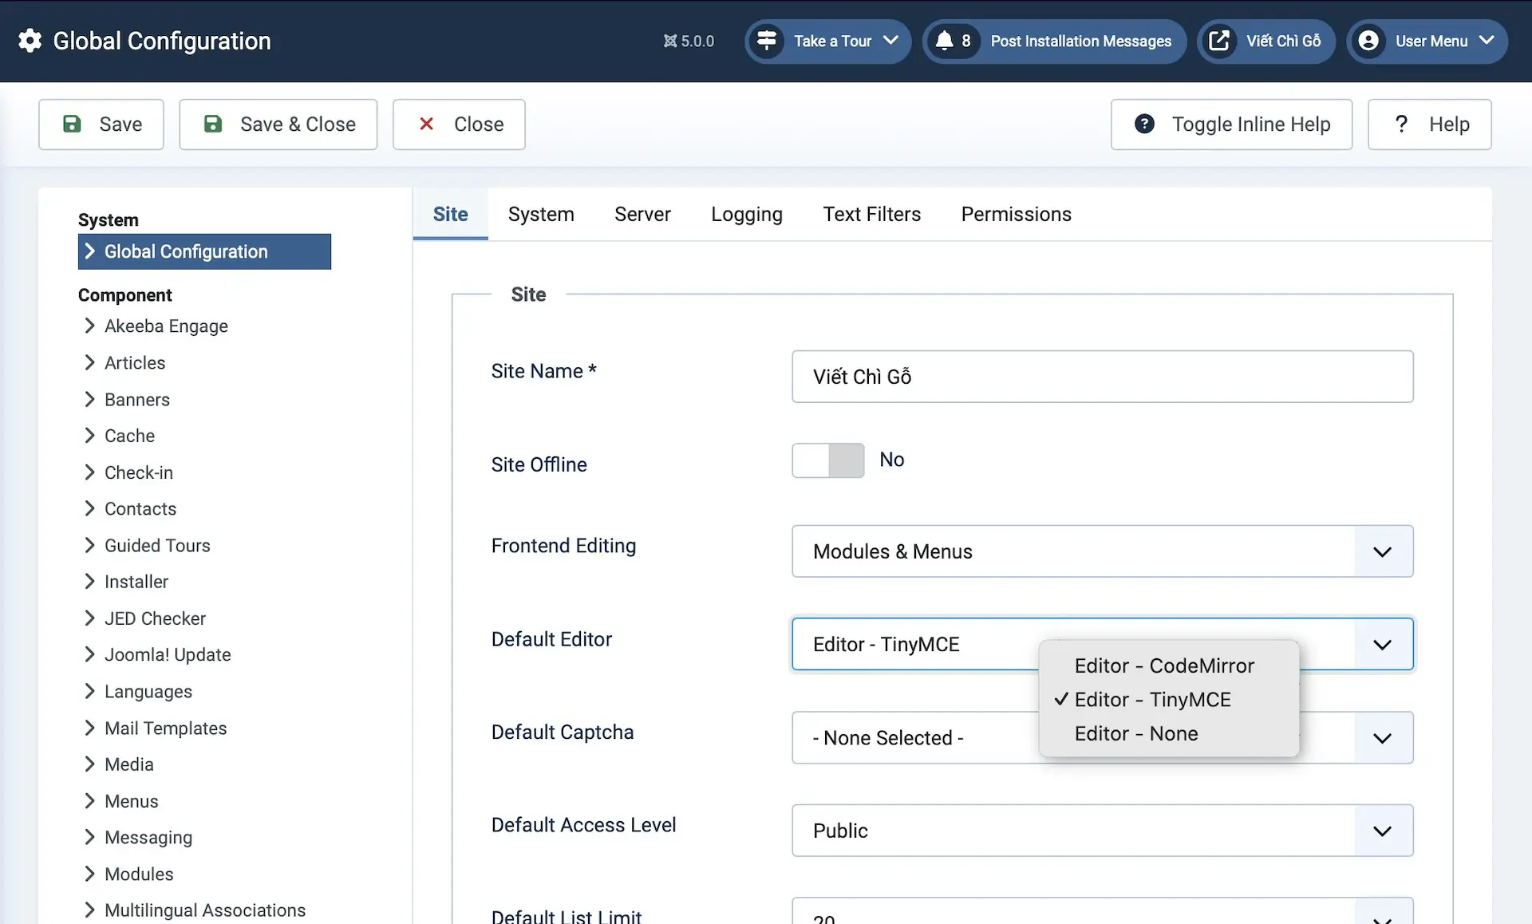
Task: Click the red X Close icon
Action: (x=426, y=124)
